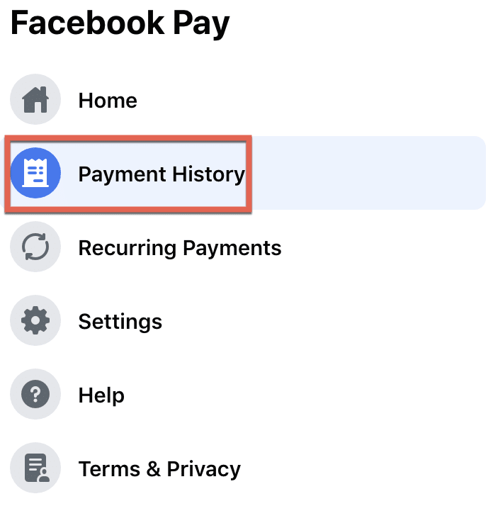Screen dimensions: 493x506
Task: Select the Payment History text label
Action: coord(162,175)
